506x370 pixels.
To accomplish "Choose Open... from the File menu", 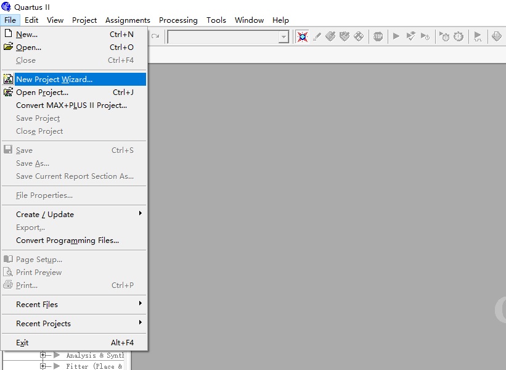I will click(74, 47).
